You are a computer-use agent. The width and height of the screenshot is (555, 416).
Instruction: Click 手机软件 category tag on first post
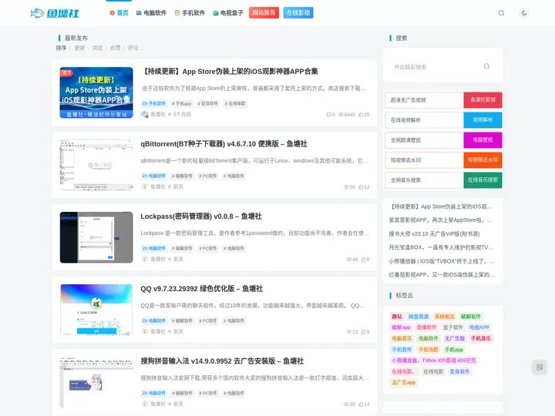pos(154,104)
